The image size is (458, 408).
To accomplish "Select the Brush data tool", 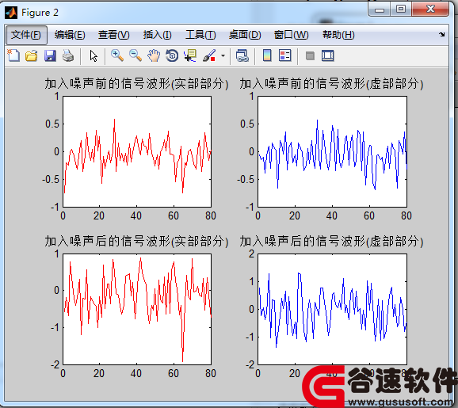I will click(x=209, y=55).
